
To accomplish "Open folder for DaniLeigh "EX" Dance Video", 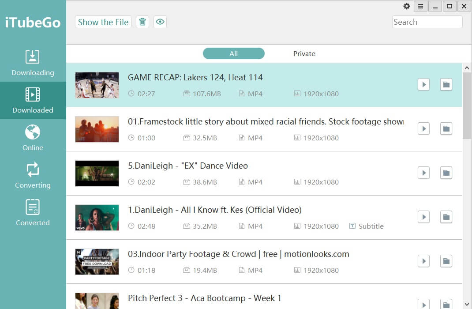I will click(x=446, y=173).
